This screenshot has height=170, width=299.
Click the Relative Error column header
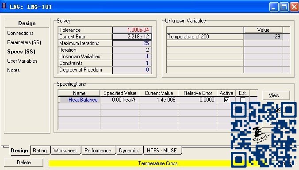[198, 93]
